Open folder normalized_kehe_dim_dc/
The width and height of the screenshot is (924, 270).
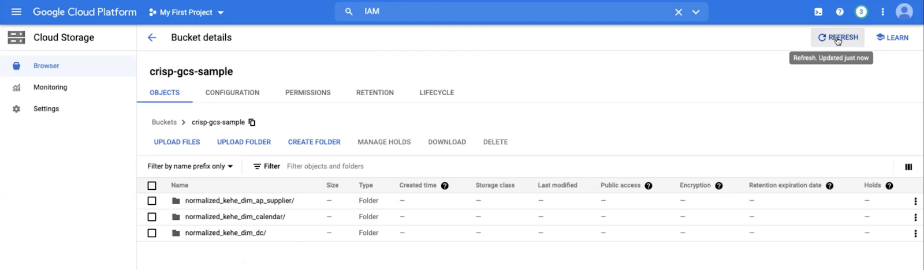pyautogui.click(x=226, y=233)
